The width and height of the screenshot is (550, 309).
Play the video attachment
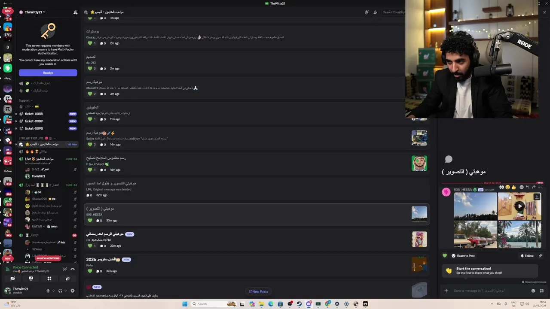tap(519, 206)
